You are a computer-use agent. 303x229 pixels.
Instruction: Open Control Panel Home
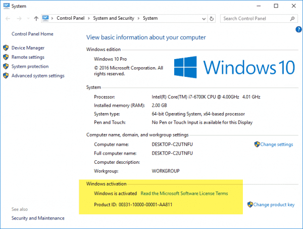(32, 34)
